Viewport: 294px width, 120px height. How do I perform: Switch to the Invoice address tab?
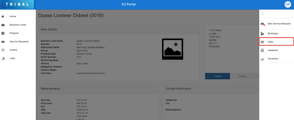coord(242,76)
